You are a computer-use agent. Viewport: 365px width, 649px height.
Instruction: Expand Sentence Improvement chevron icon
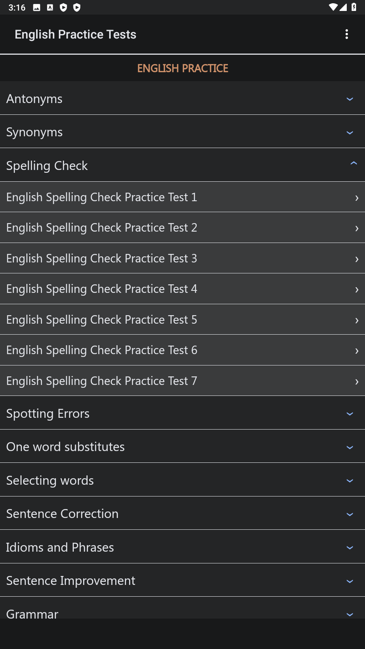pos(350,581)
